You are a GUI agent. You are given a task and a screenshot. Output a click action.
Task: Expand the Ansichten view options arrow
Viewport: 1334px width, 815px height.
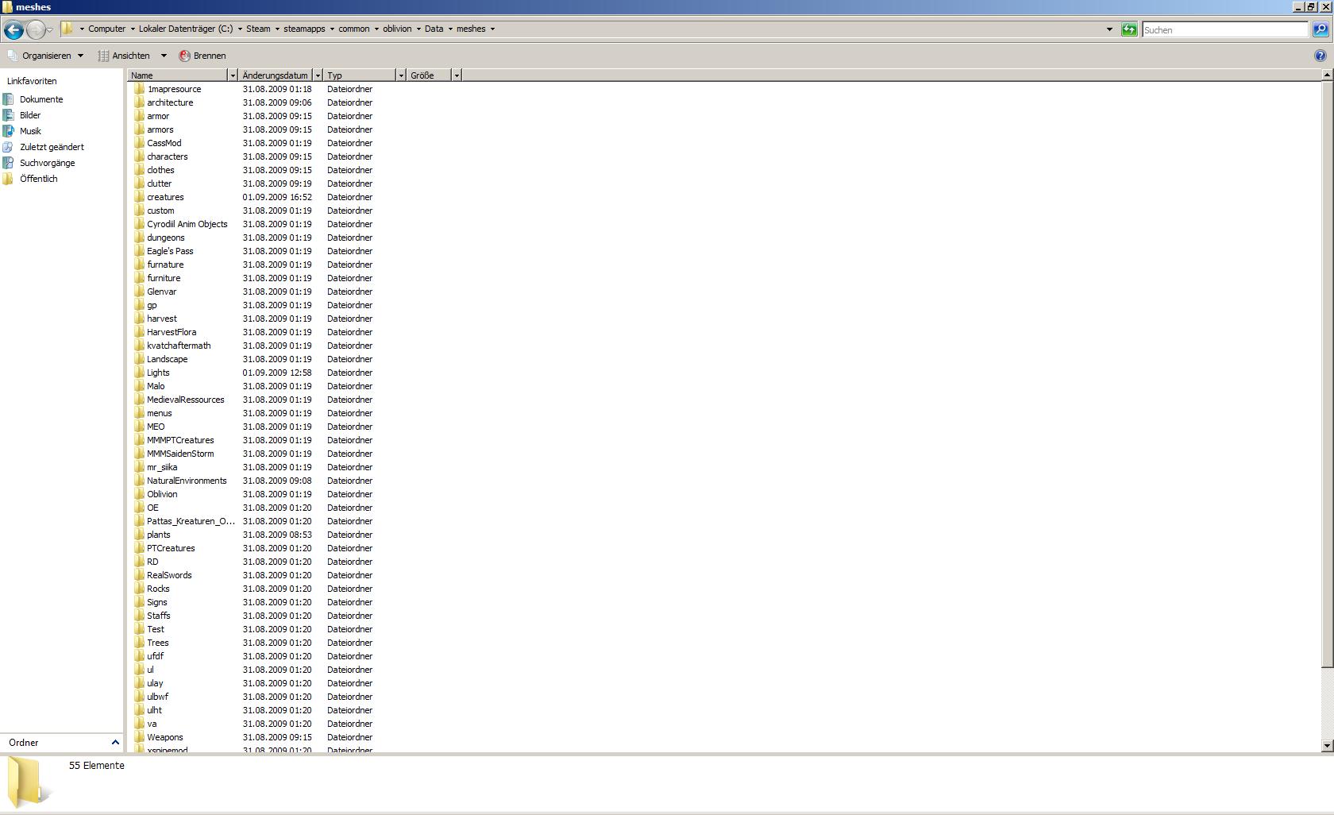click(164, 56)
